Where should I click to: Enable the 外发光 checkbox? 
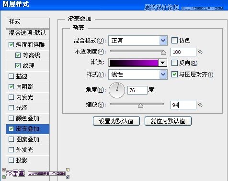click(x=11, y=150)
